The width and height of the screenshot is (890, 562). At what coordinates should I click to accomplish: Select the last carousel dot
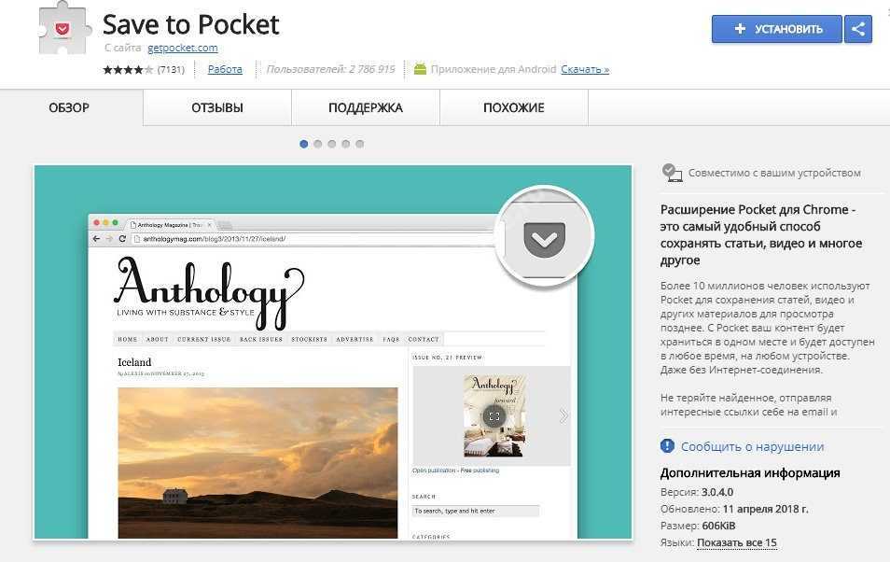(360, 144)
